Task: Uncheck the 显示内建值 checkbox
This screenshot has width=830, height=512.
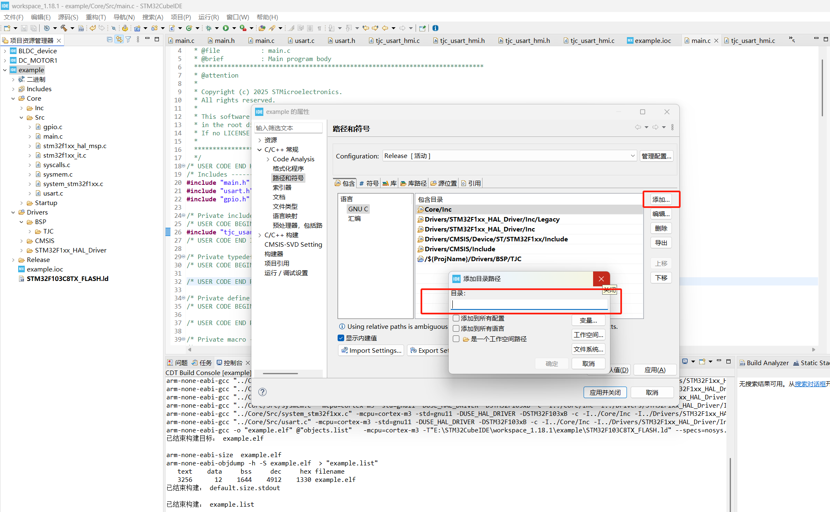Action: click(x=341, y=338)
